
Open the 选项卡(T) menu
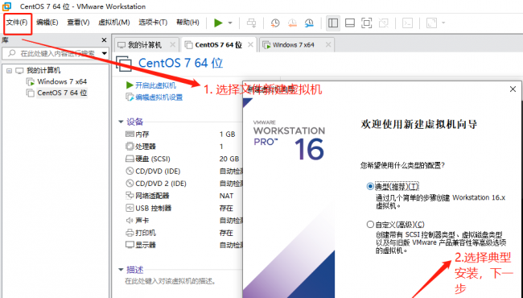[x=153, y=23]
